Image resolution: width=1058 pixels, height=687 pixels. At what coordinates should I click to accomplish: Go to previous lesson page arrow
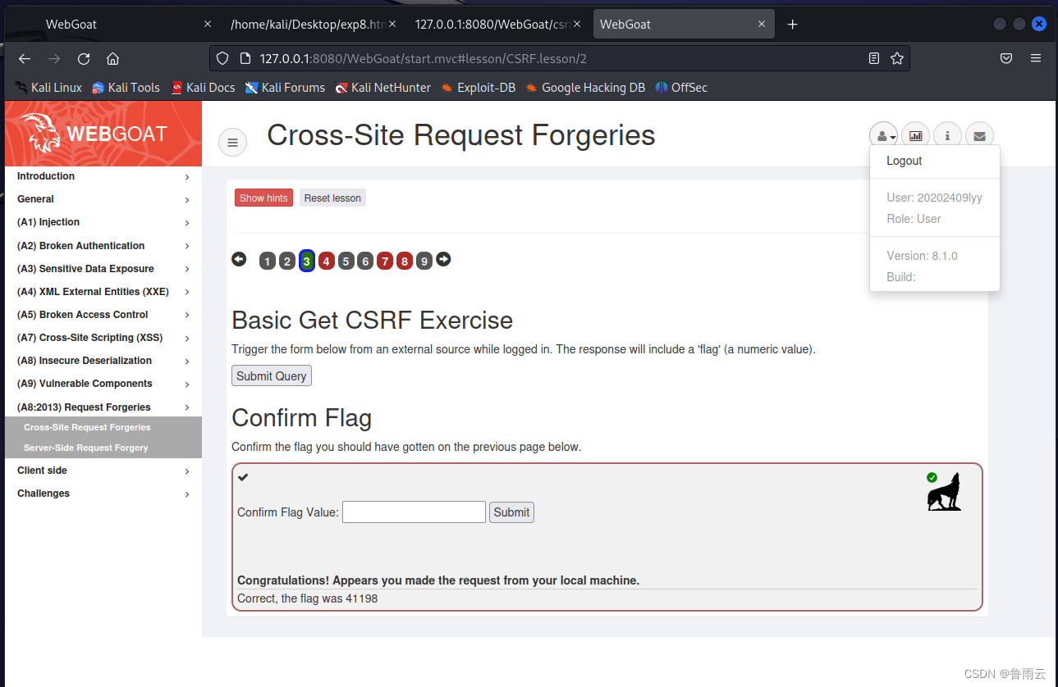pyautogui.click(x=239, y=259)
